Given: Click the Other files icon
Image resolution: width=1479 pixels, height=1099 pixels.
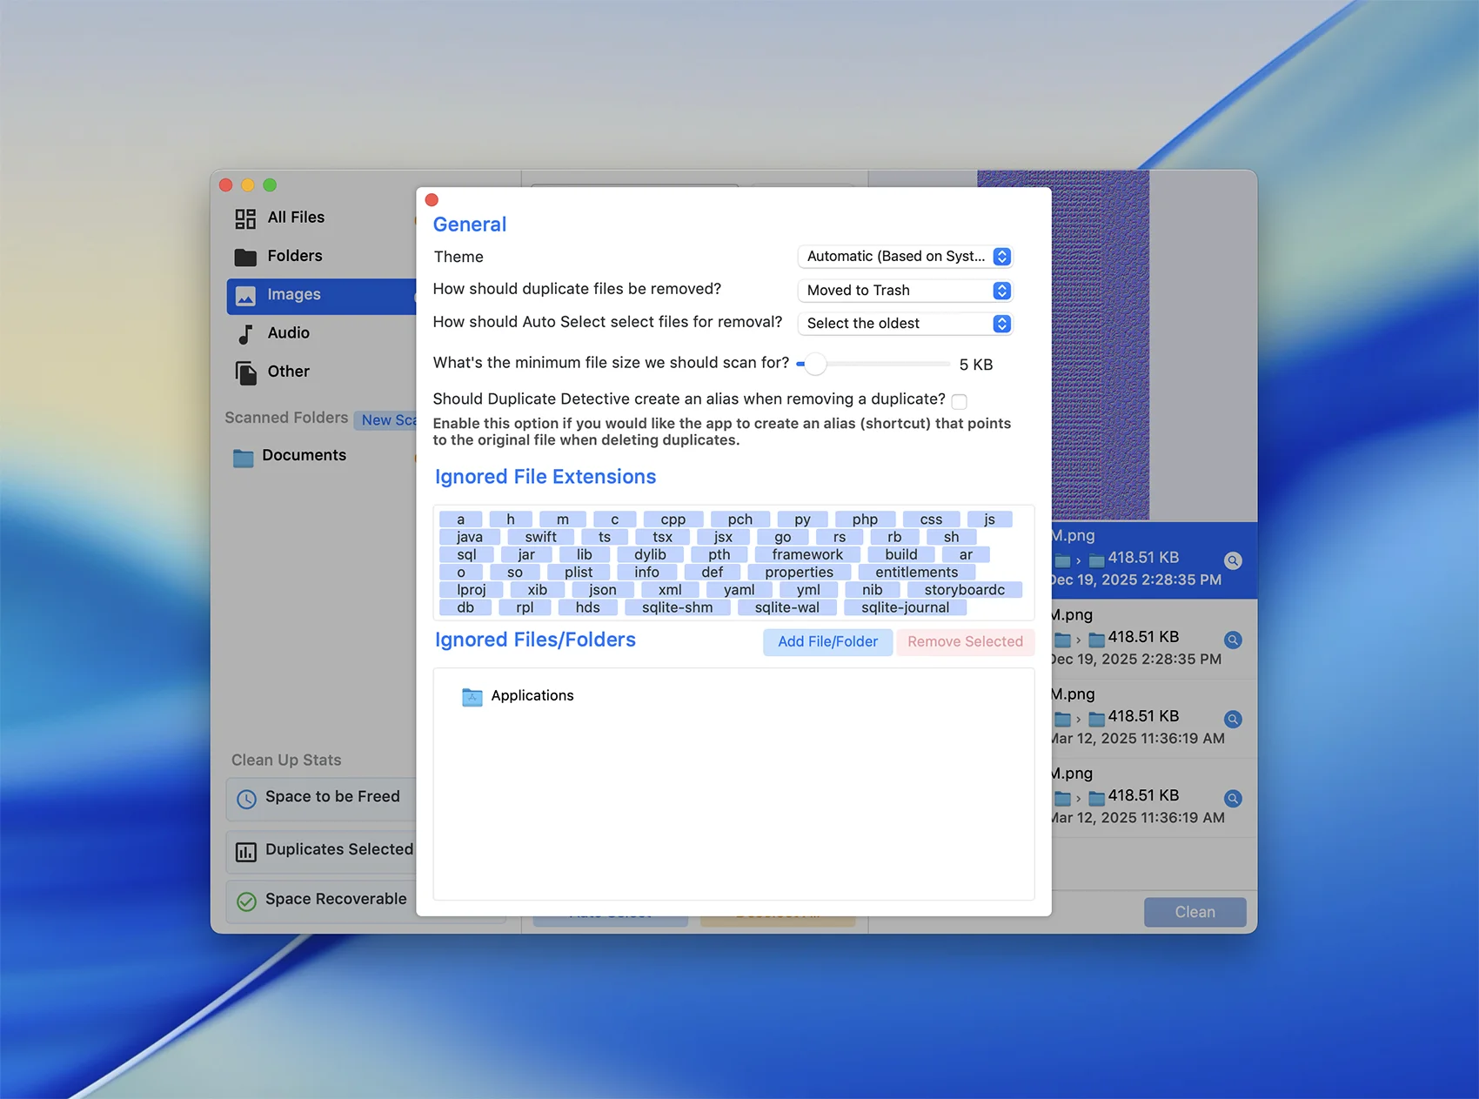Looking at the screenshot, I should pyautogui.click(x=245, y=372).
